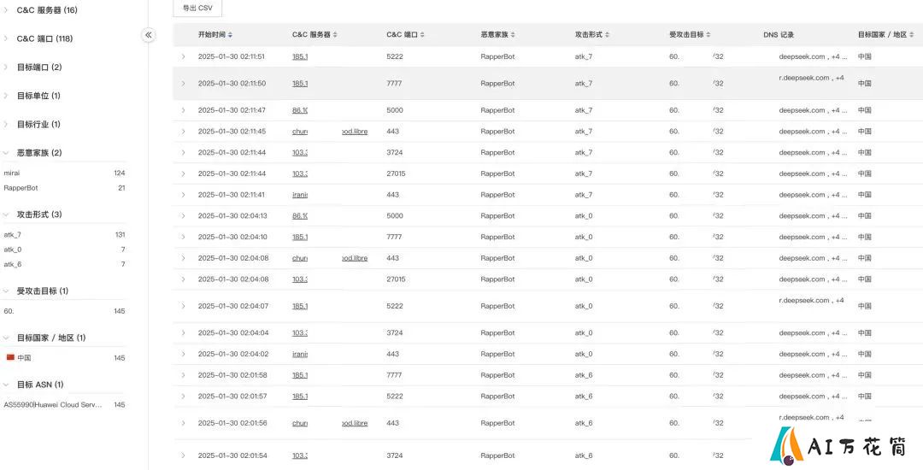Collapse the left filter sidebar
Image resolution: width=923 pixels, height=470 pixels.
coord(149,35)
